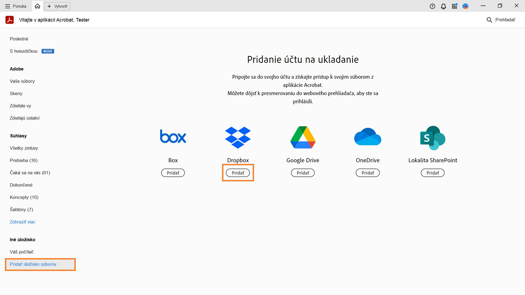Click the SharePoint logo icon
Image resolution: width=525 pixels, height=295 pixels.
click(433, 138)
